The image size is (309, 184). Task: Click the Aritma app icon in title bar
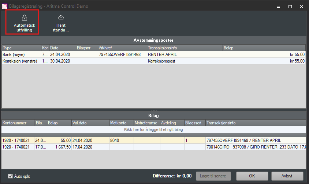tap(5, 6)
